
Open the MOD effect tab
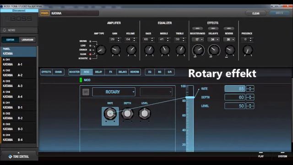tap(87, 72)
